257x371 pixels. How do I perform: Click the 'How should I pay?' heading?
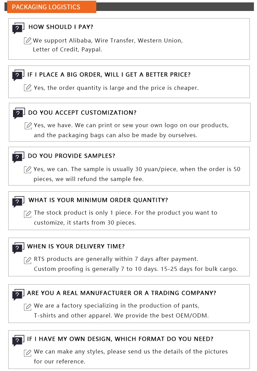point(61,27)
